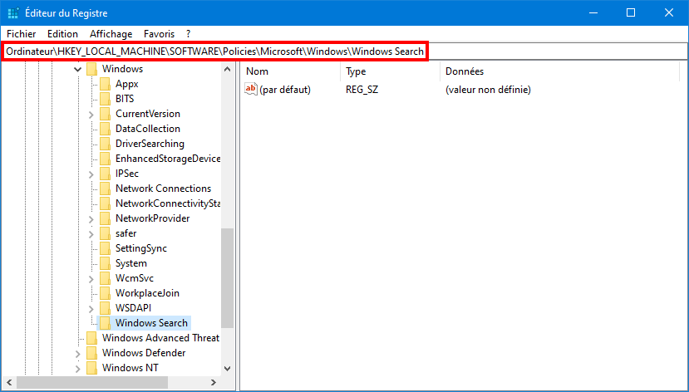
Task: Open the Fichier menu
Action: [21, 34]
